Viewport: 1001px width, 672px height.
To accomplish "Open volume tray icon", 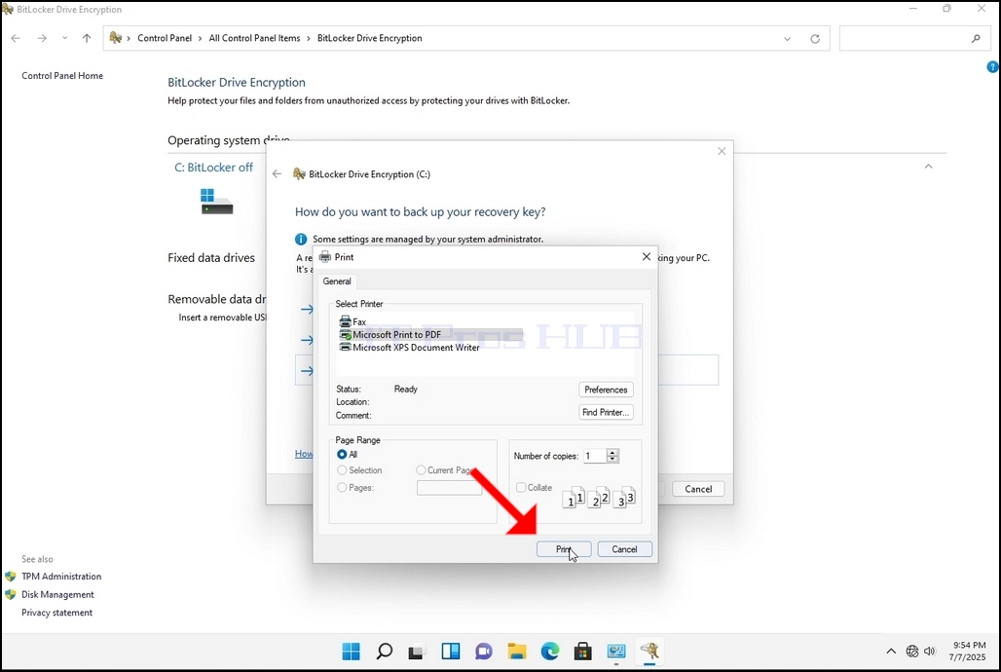I will (x=930, y=651).
